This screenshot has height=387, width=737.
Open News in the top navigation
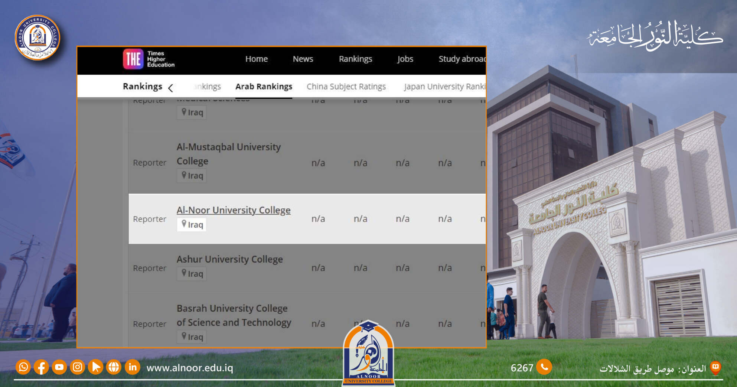303,59
